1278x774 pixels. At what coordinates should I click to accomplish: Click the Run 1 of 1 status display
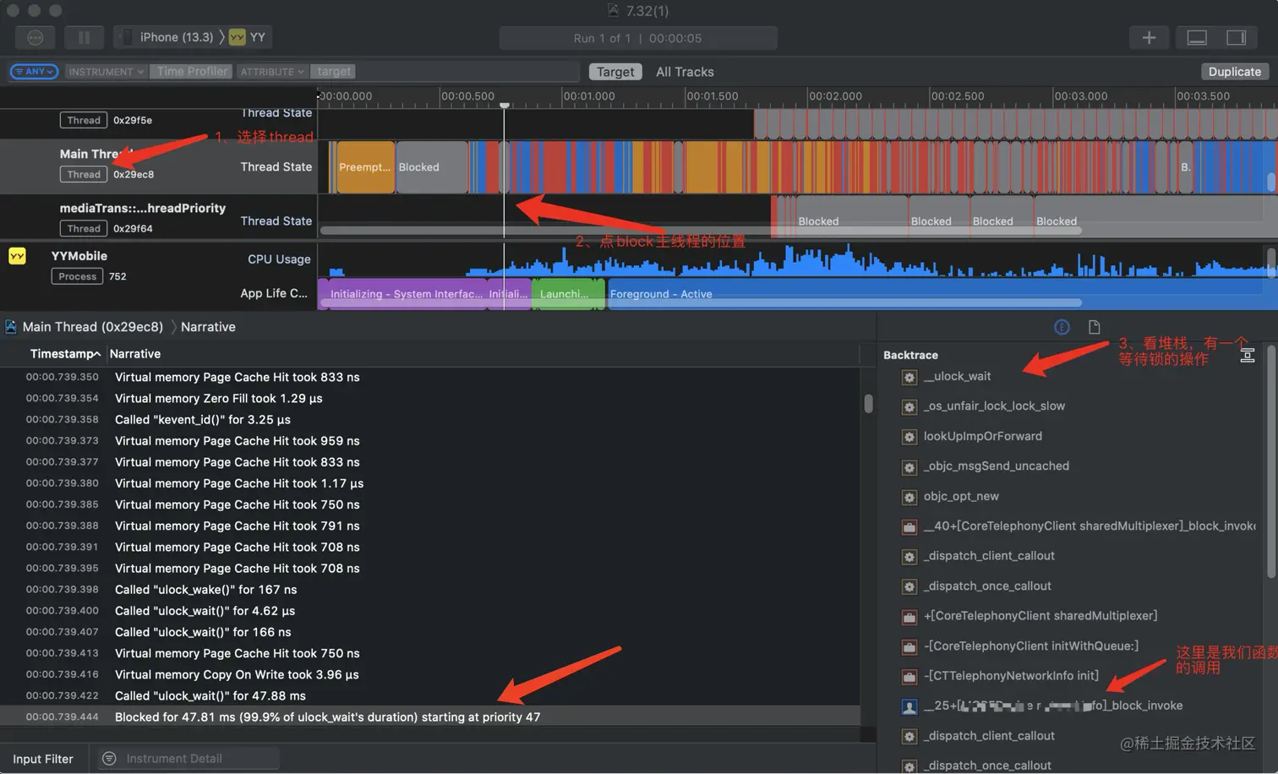[638, 38]
